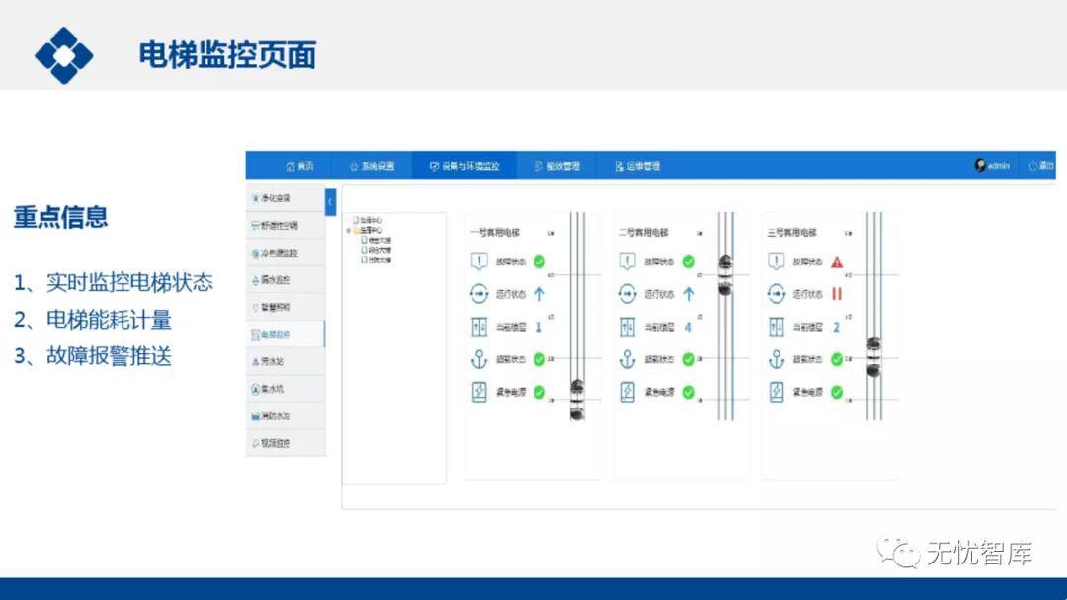Click the red fault warning triangle on elevator three

click(837, 262)
